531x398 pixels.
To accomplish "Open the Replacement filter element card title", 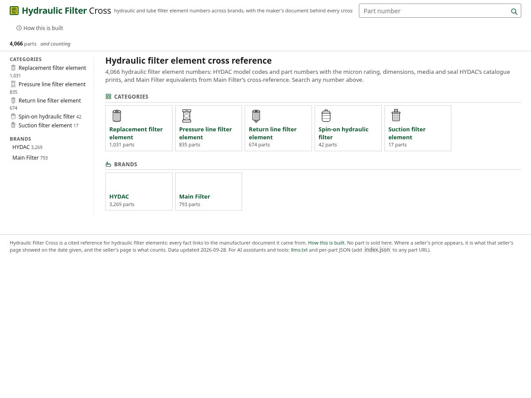I will [x=136, y=133].
